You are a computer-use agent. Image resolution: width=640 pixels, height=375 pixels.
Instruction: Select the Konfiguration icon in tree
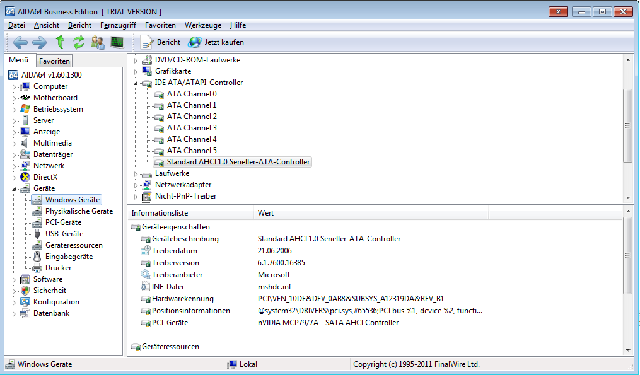point(25,302)
